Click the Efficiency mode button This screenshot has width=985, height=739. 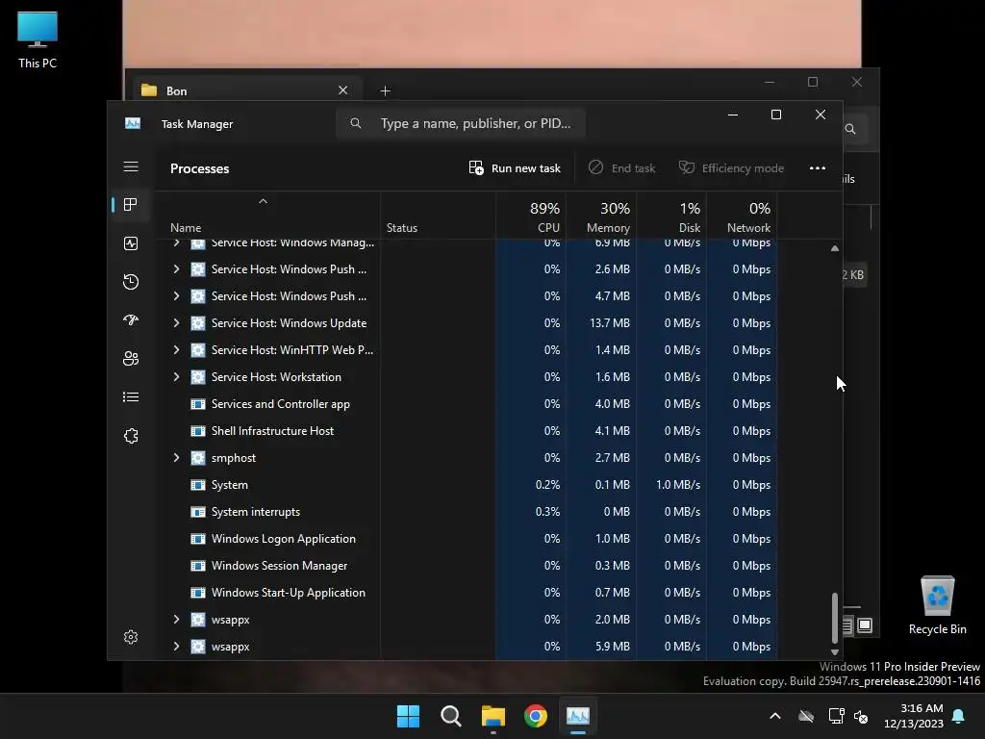tap(731, 167)
